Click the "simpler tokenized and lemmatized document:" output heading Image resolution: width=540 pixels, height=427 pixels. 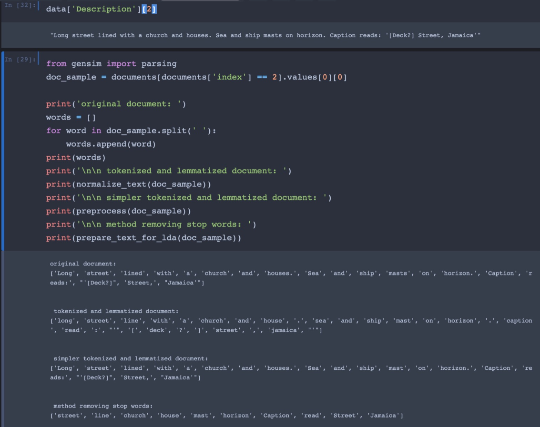pos(131,358)
